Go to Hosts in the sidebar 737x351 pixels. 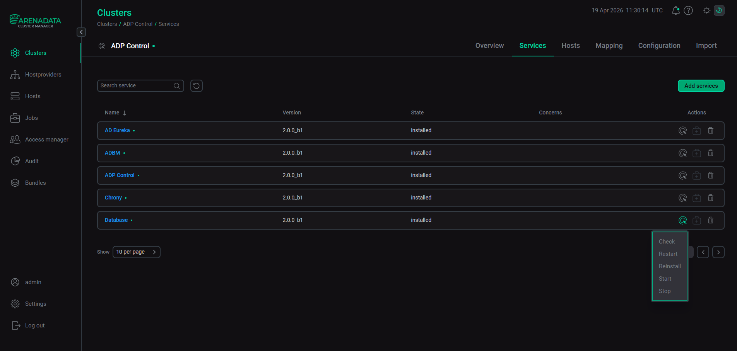[x=26, y=96]
